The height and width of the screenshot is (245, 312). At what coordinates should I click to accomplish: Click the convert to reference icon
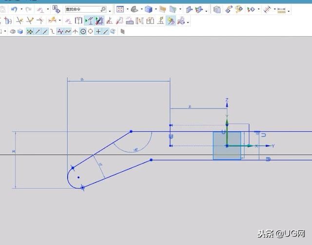[119, 20]
